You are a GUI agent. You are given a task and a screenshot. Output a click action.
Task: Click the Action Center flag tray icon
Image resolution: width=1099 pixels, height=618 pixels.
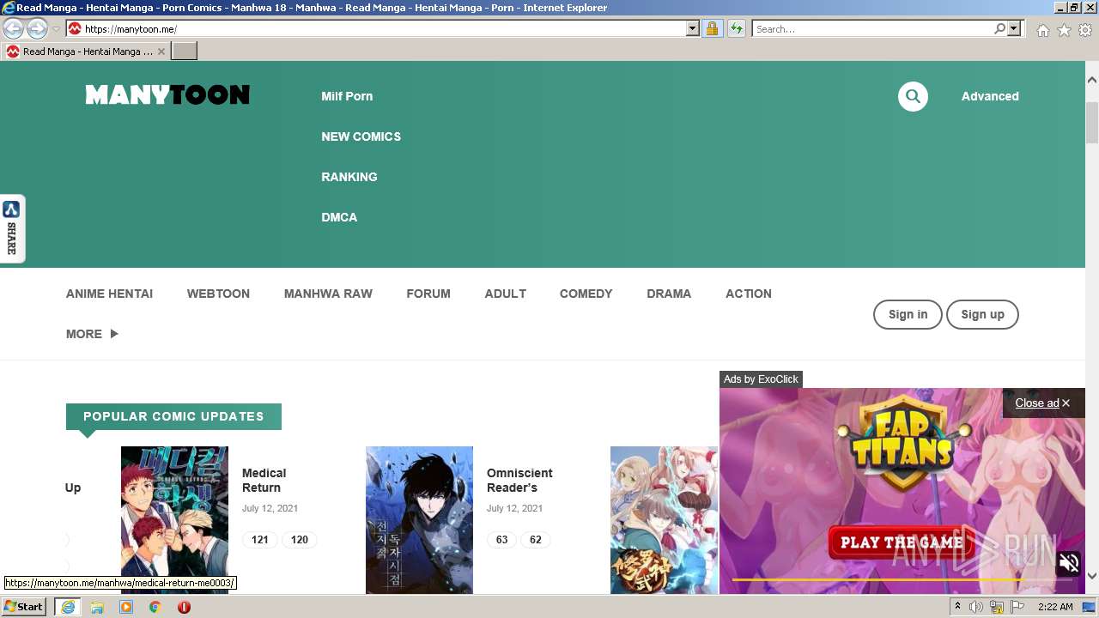(x=1017, y=607)
